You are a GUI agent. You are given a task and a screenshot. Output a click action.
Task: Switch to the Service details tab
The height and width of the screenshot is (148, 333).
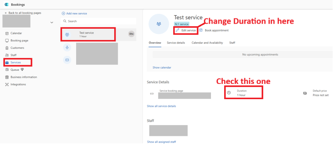point(176,43)
